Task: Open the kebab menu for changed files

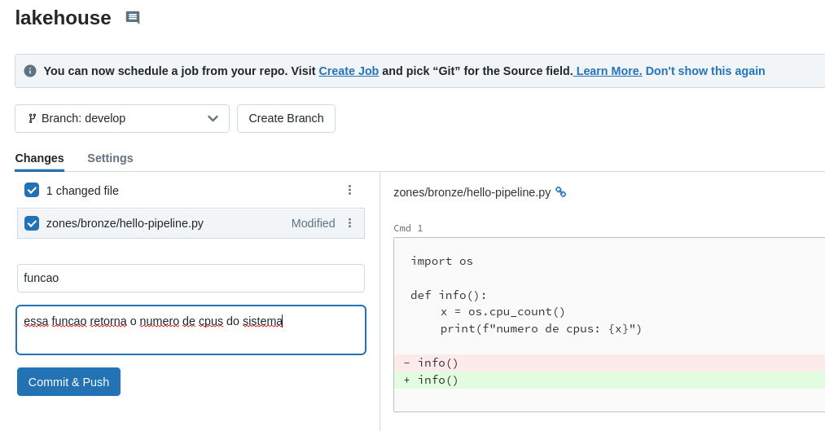Action: pos(349,190)
